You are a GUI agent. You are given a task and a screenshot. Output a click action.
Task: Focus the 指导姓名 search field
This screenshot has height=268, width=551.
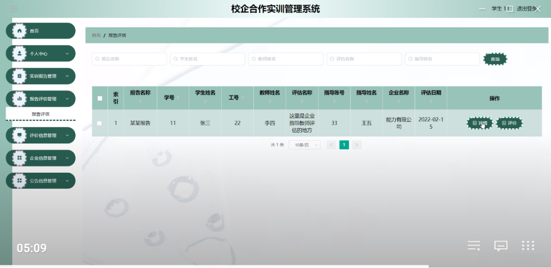click(442, 59)
